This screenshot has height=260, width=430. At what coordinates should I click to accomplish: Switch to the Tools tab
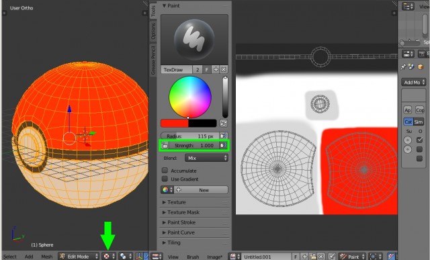153,11
